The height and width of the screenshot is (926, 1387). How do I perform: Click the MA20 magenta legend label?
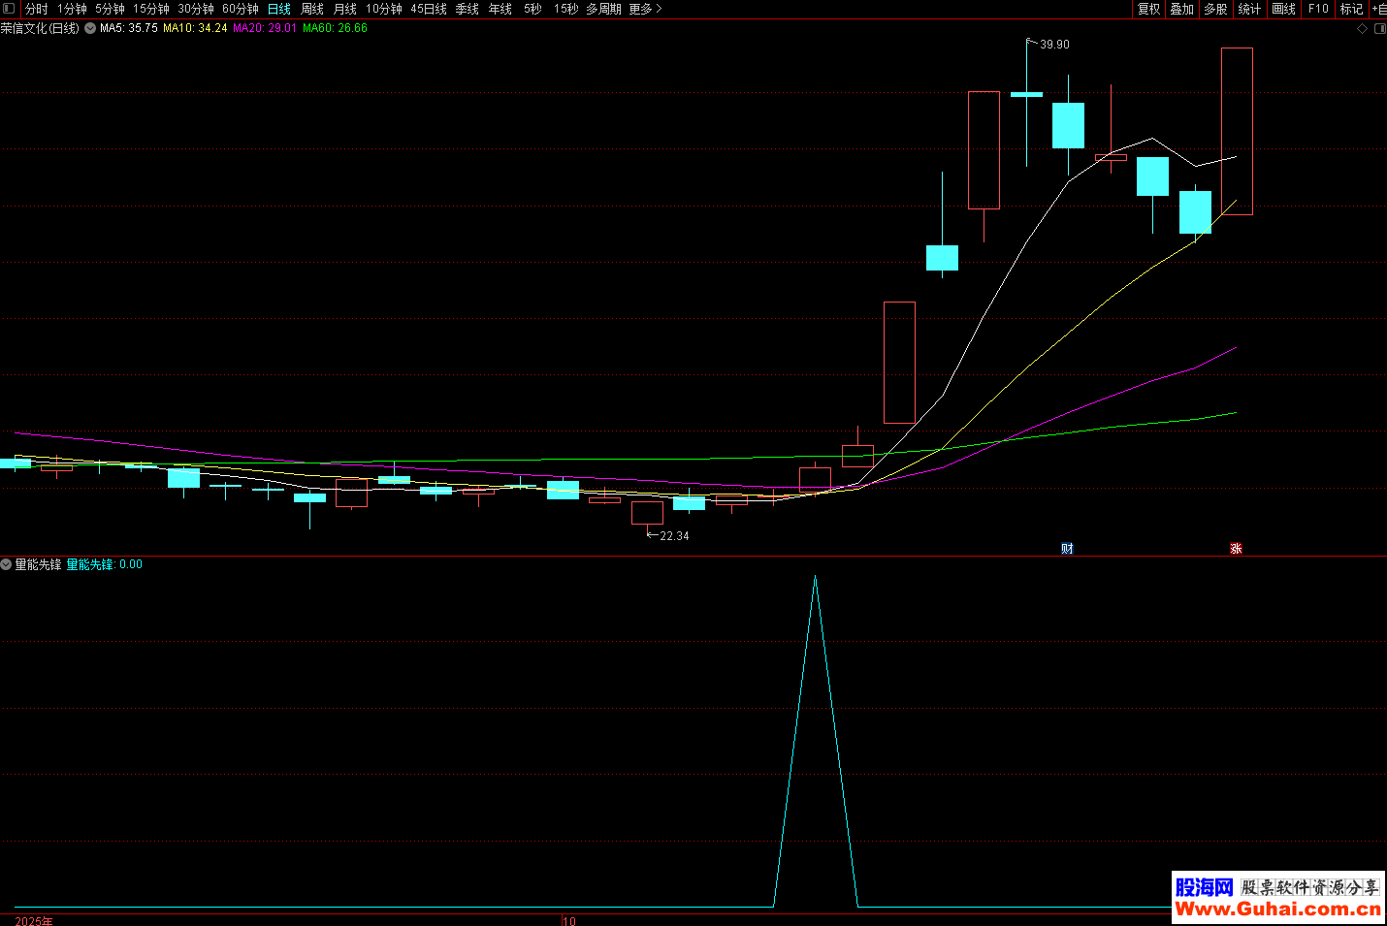click(x=265, y=29)
